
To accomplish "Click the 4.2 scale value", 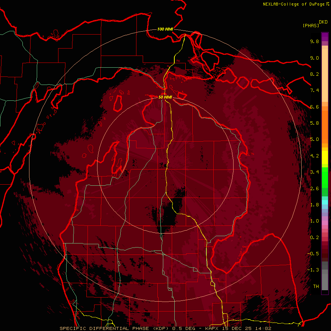I will pyautogui.click(x=314, y=156).
